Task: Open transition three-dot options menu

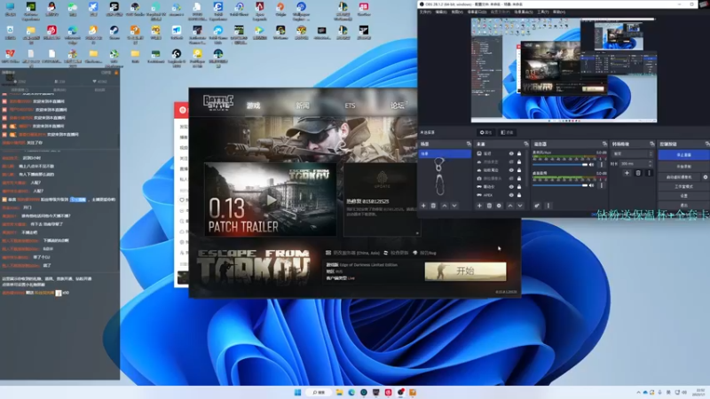Action: click(x=649, y=173)
